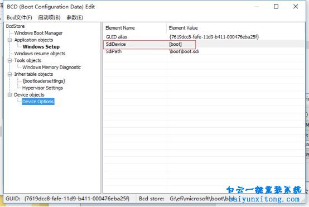Maximize the BCD Edit window
Image resolution: width=309 pixels, height=207 pixels.
(x=276, y=7)
